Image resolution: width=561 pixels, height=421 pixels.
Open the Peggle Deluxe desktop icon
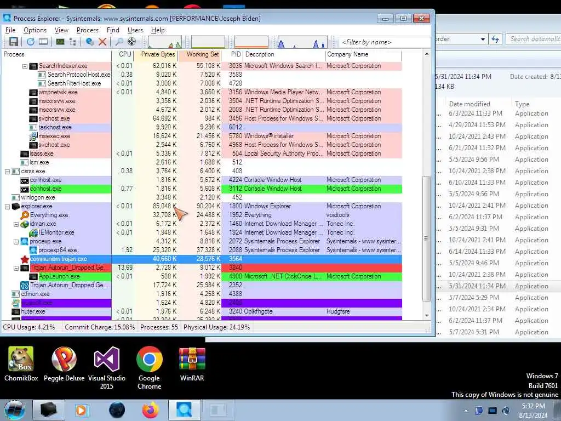[64, 364]
